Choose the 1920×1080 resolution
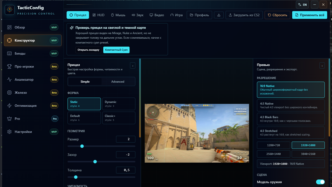The height and width of the screenshot is (187, 332). click(x=308, y=145)
